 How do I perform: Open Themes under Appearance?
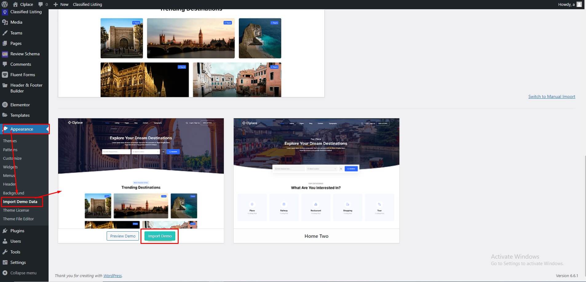click(10, 141)
